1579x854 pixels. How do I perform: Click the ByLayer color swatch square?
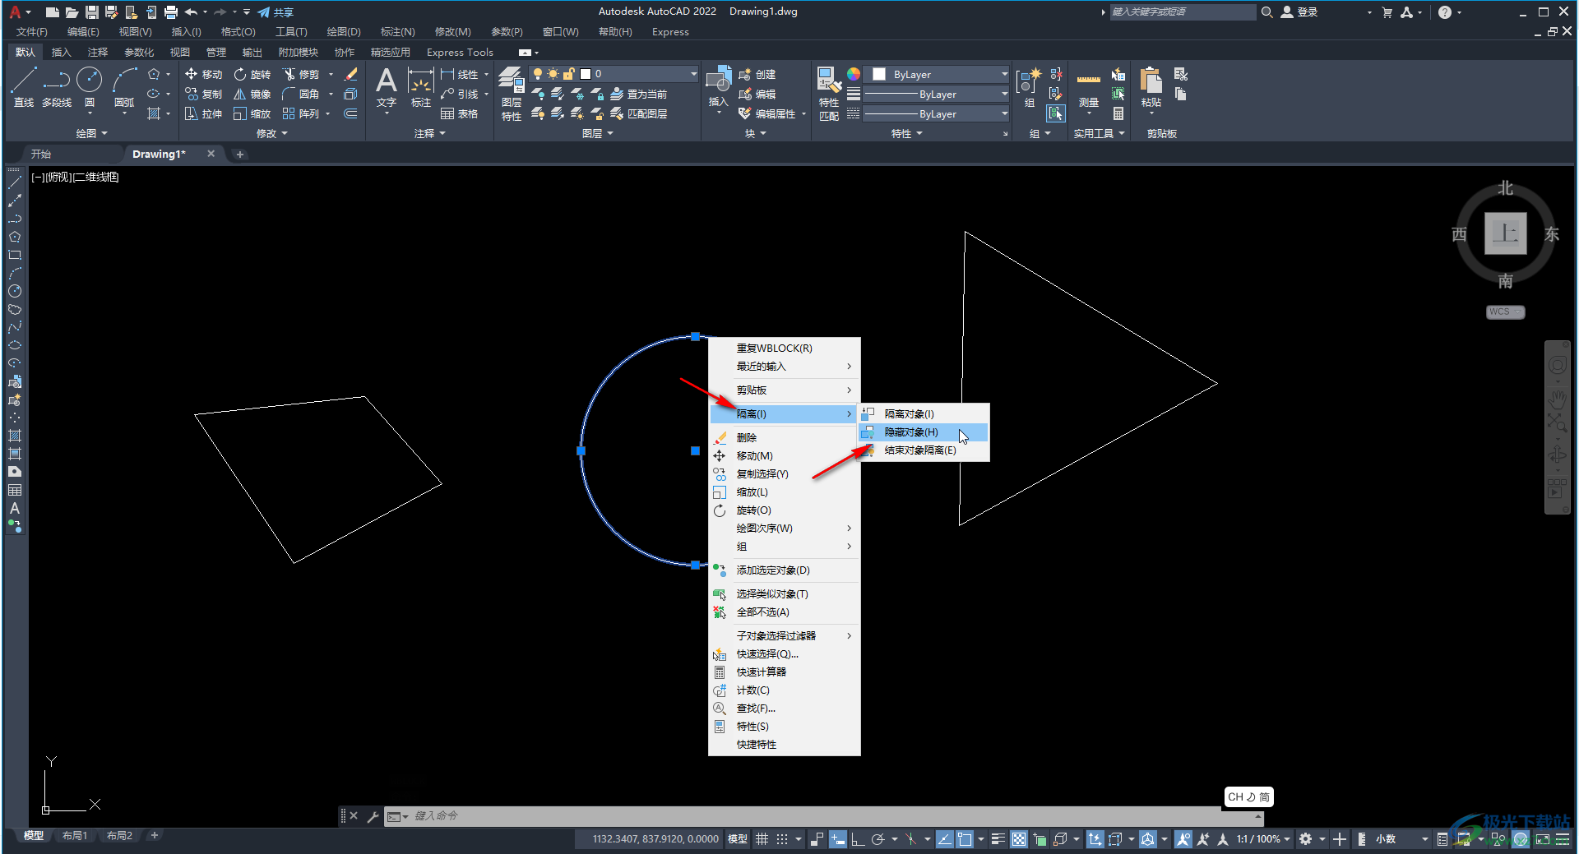pyautogui.click(x=879, y=74)
